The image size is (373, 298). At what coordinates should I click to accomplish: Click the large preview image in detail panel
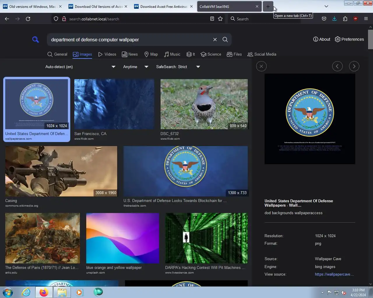pos(310,119)
